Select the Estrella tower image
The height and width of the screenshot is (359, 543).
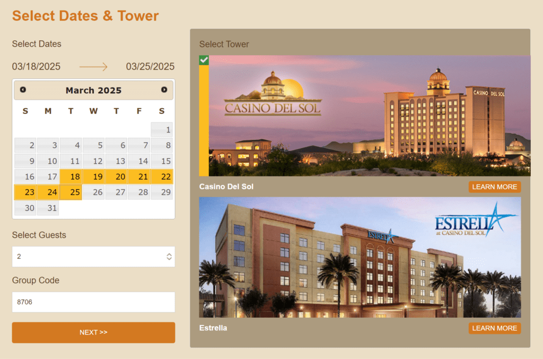pyautogui.click(x=360, y=257)
